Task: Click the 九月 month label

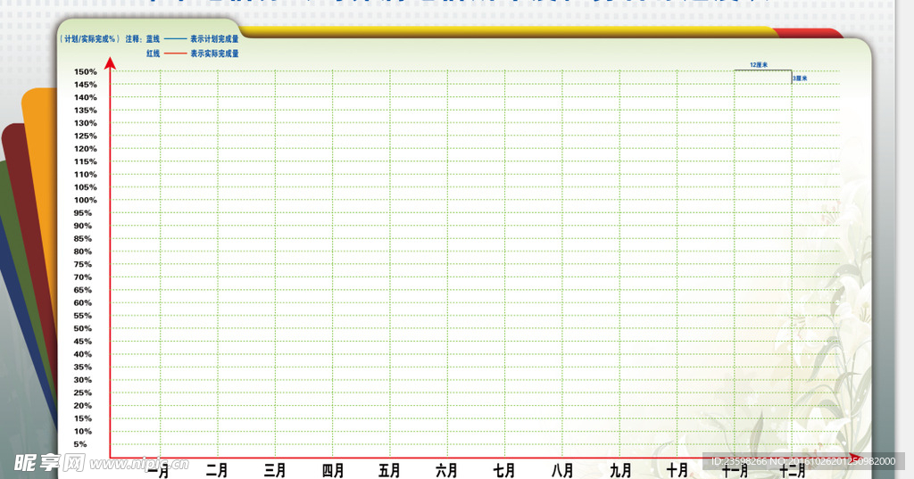Action: (620, 470)
